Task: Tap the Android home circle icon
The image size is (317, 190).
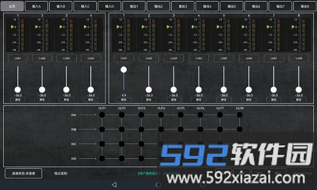Action: click(158, 185)
